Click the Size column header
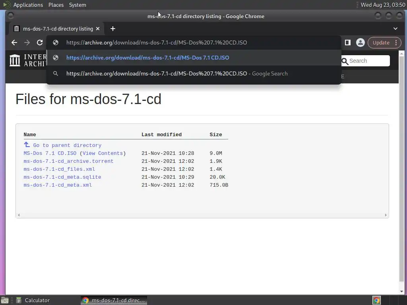The height and width of the screenshot is (305, 407). pos(216,135)
